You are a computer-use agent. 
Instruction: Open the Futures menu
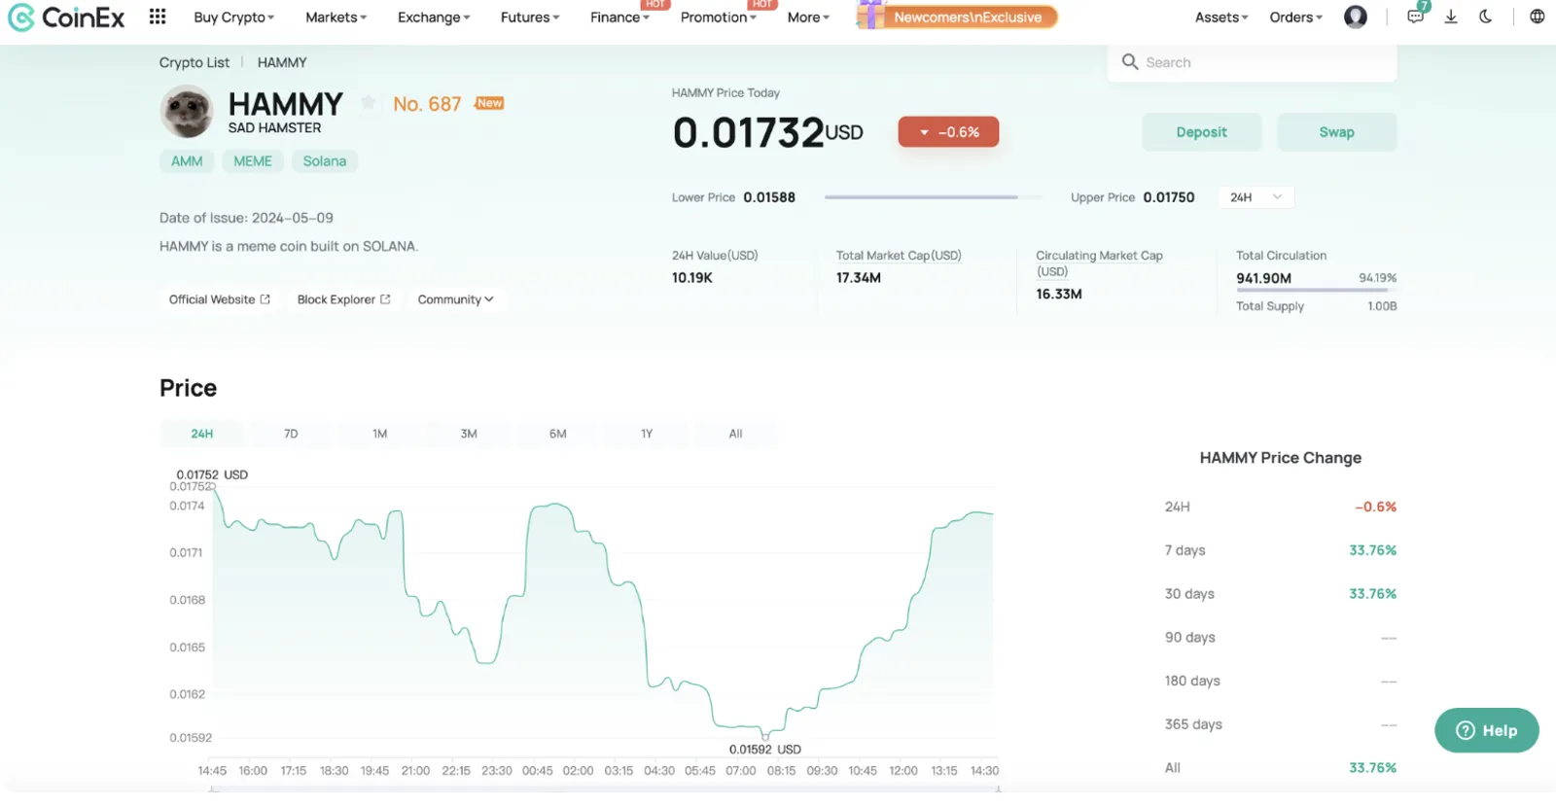pyautogui.click(x=530, y=18)
